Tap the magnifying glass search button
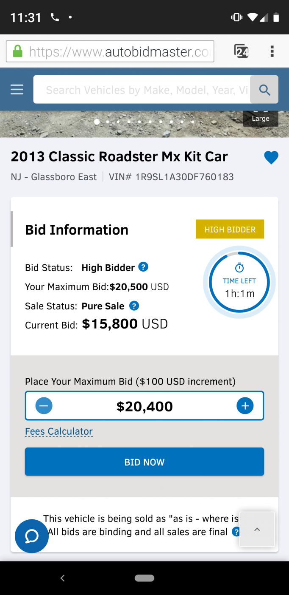Viewport: 289px width, 595px height. (x=264, y=90)
